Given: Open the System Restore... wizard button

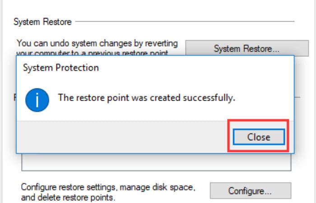Looking at the screenshot, I should pos(247,48).
